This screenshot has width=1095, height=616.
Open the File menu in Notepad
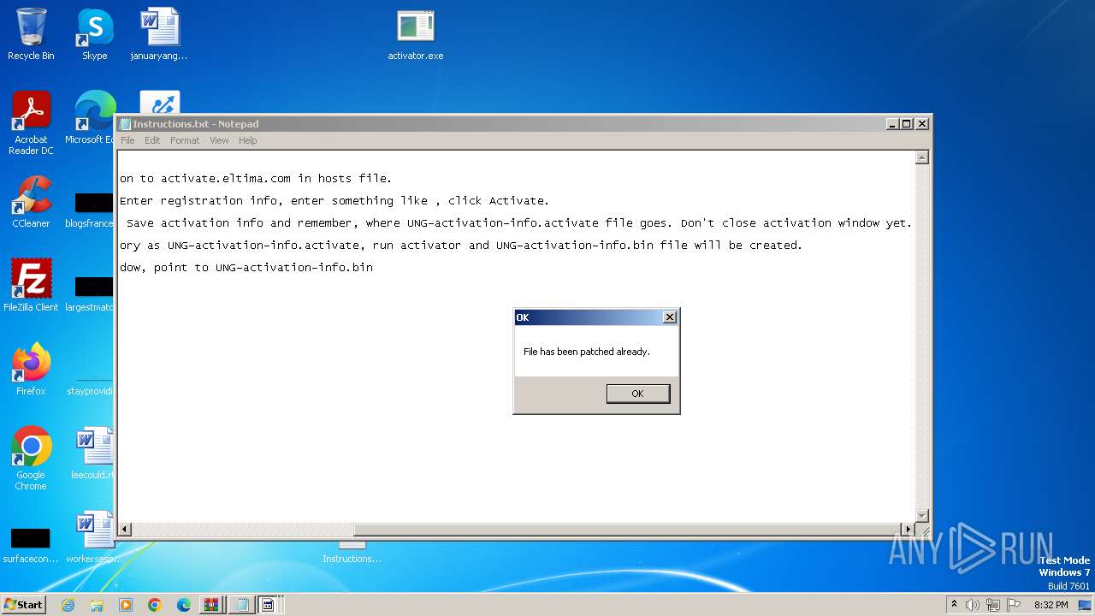[127, 140]
